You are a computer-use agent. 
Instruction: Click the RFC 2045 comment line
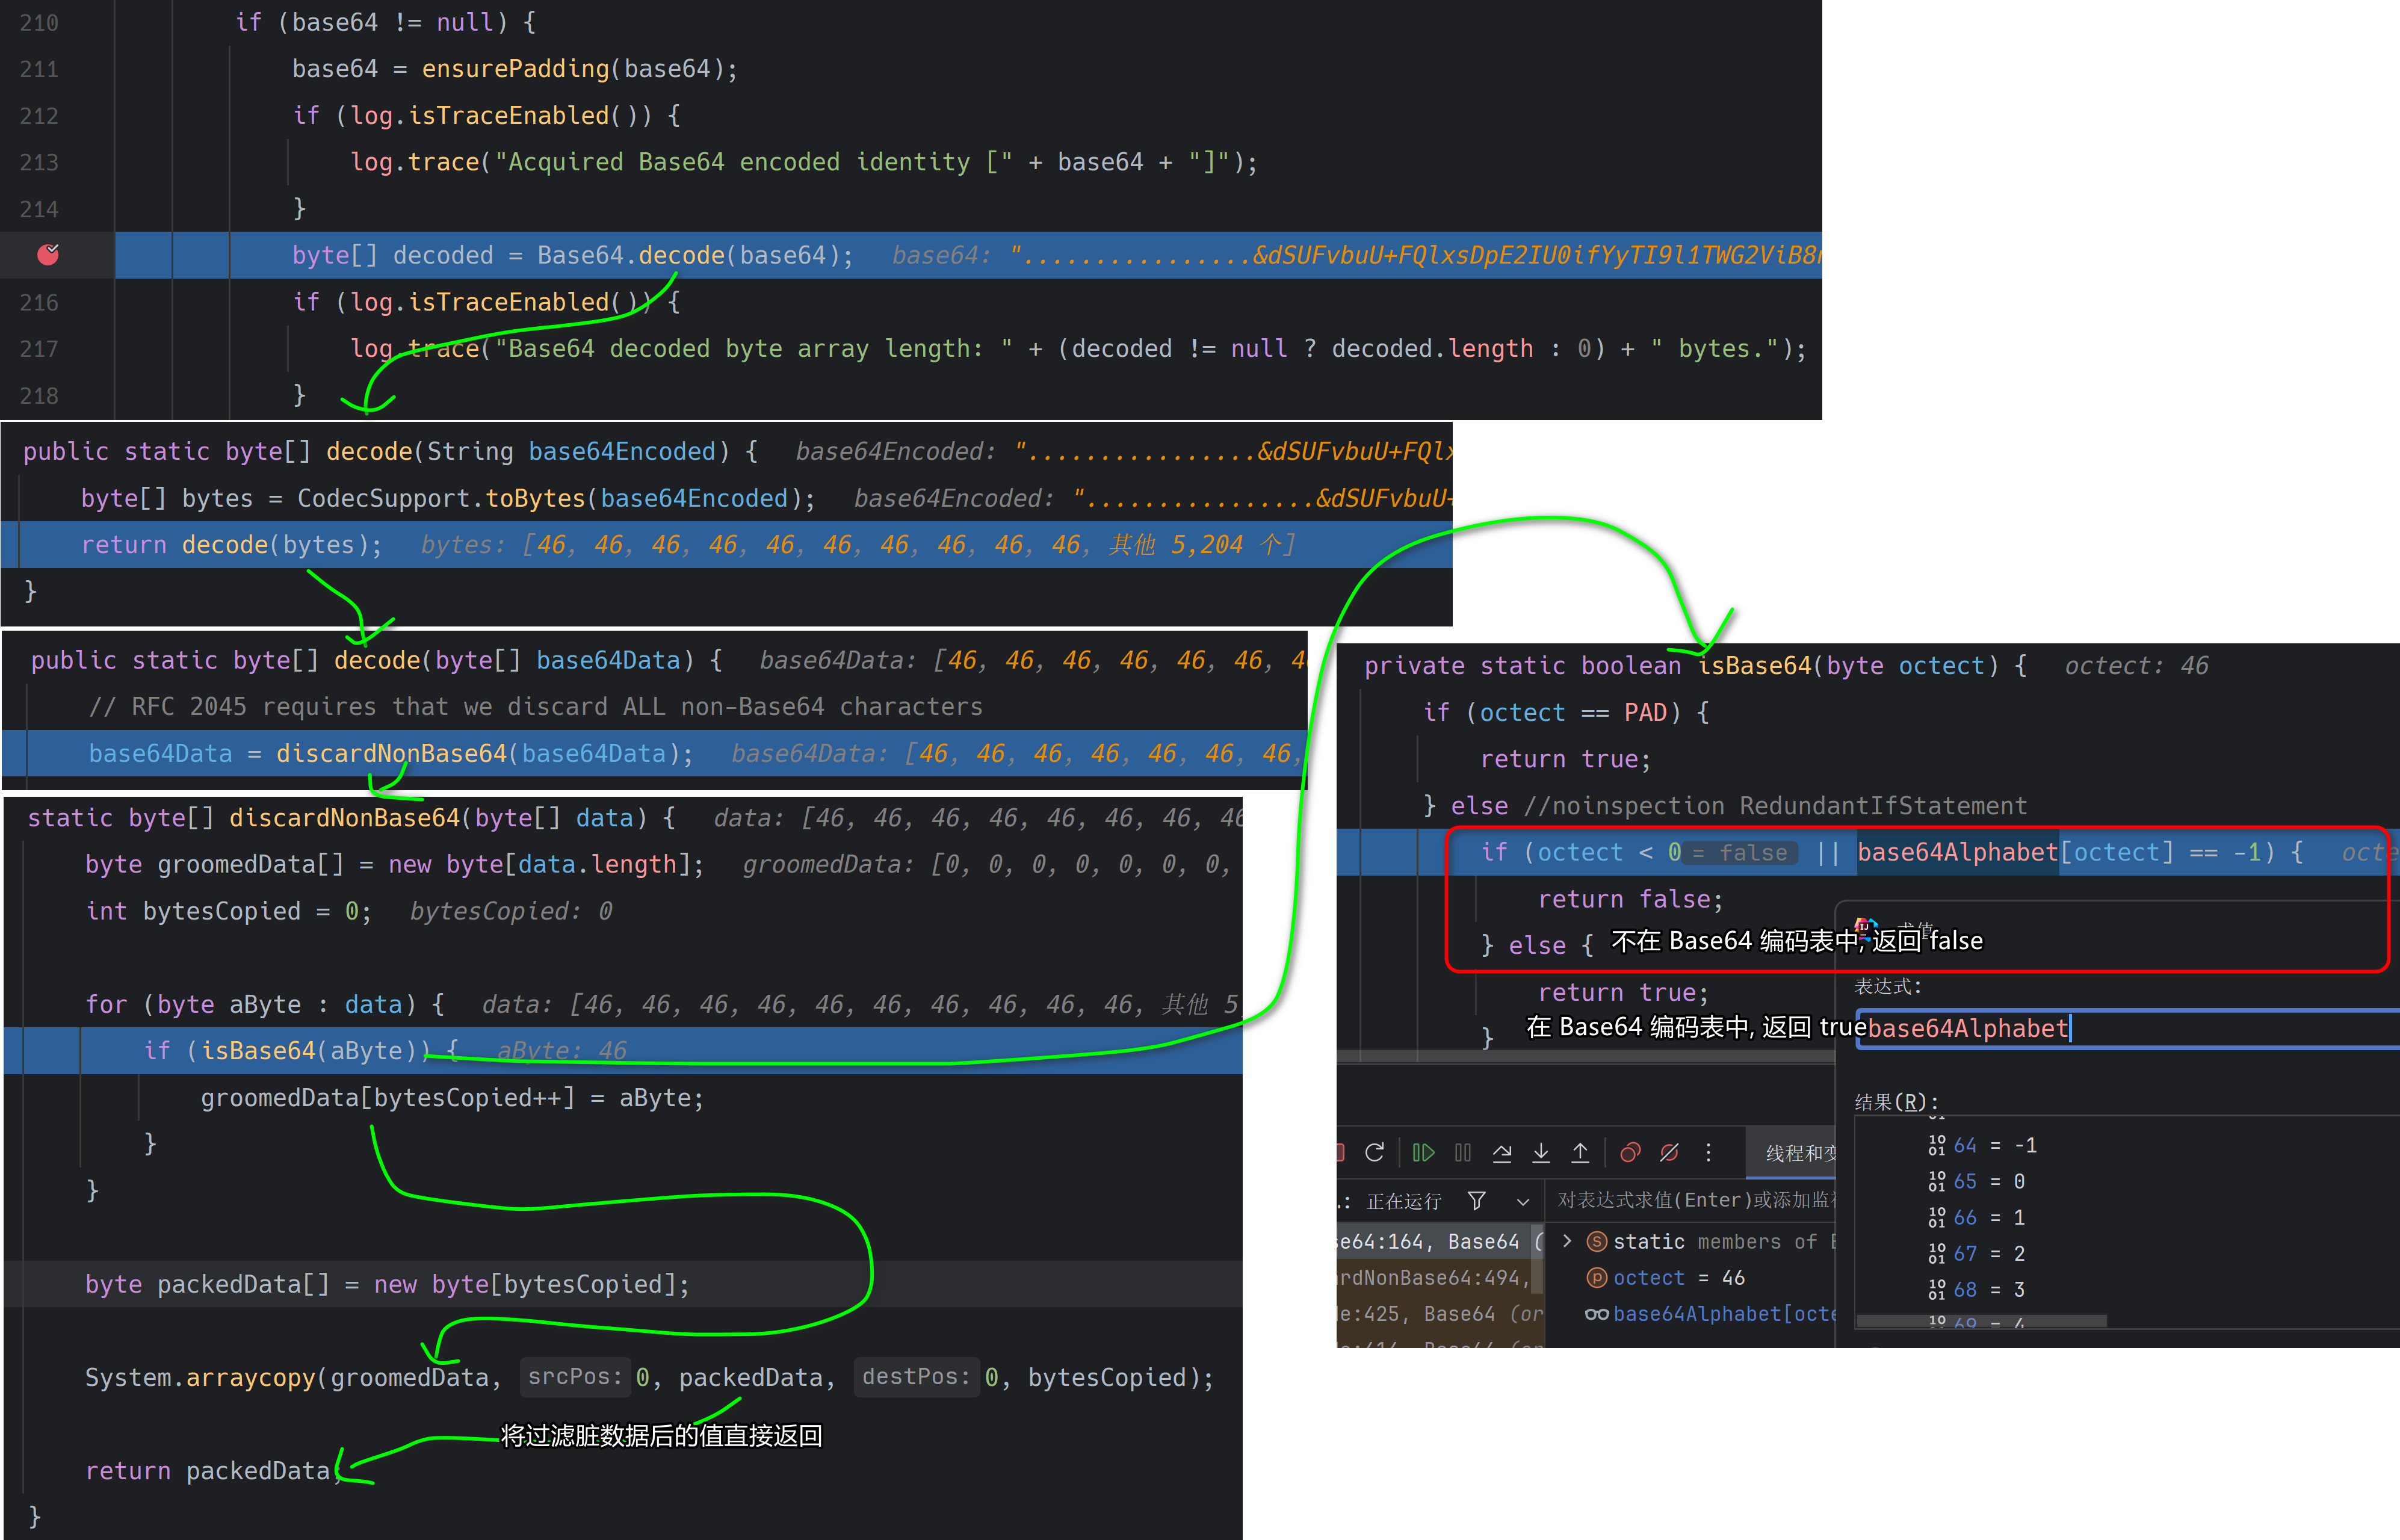point(536,706)
